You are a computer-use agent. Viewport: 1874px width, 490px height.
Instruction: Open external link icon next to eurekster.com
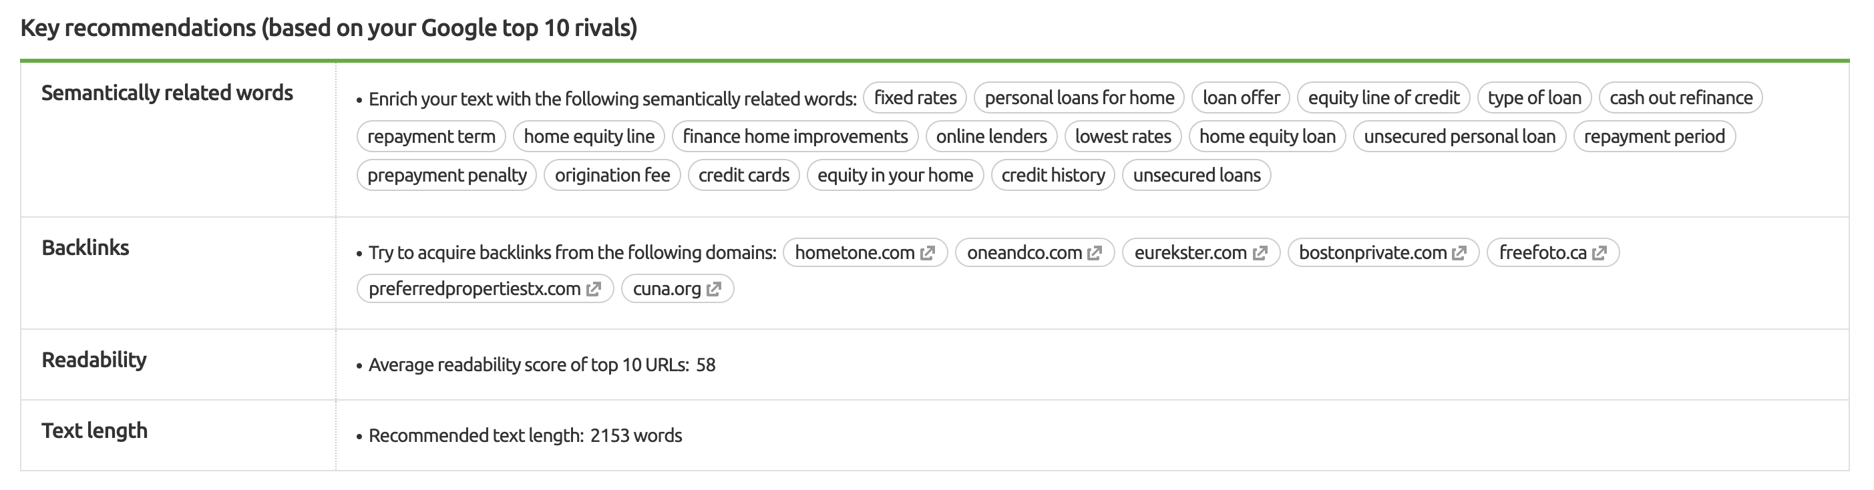pyautogui.click(x=1260, y=253)
